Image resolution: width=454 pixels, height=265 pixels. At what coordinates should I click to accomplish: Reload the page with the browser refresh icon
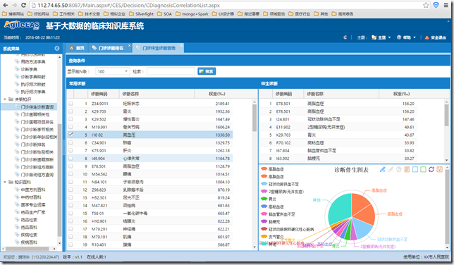(x=23, y=5)
